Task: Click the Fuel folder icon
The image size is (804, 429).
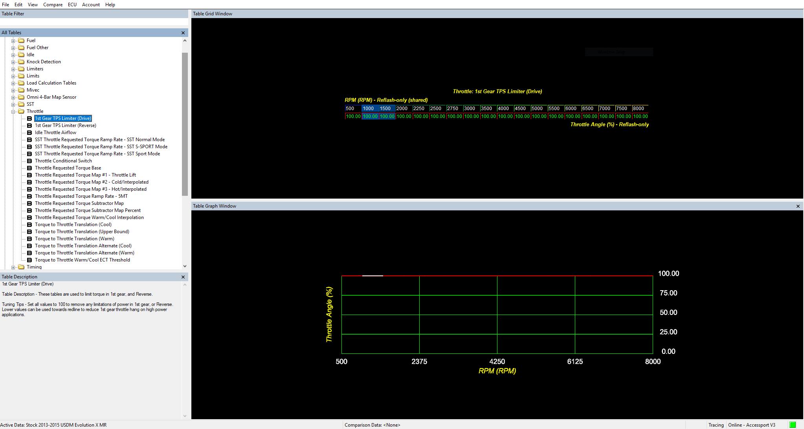Action: pyautogui.click(x=21, y=41)
